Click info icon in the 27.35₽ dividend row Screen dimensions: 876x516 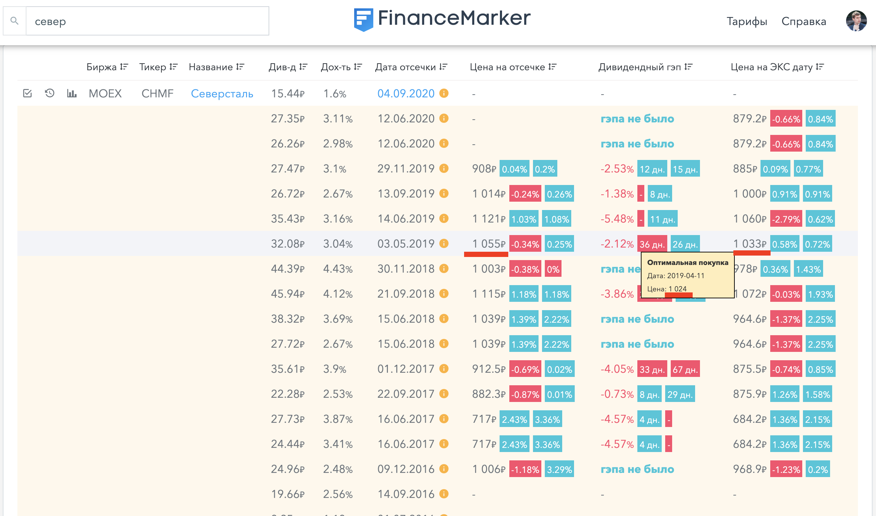click(x=444, y=118)
